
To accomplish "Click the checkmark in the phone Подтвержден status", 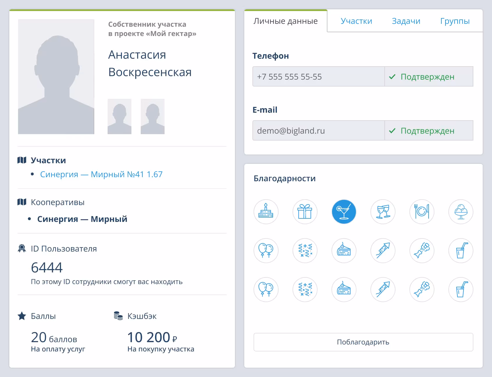I will (x=392, y=77).
